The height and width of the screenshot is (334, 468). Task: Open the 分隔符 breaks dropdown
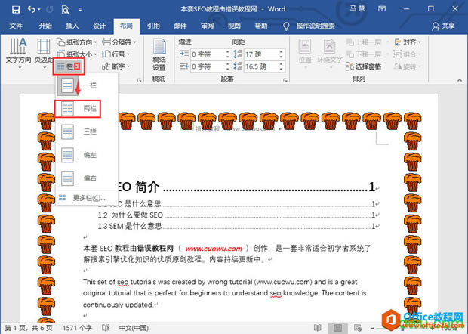tap(119, 42)
